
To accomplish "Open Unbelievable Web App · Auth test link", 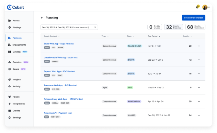I will click(x=61, y=57).
